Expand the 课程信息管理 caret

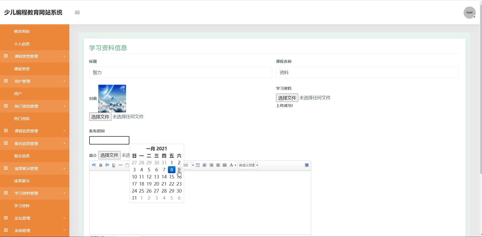(64, 131)
